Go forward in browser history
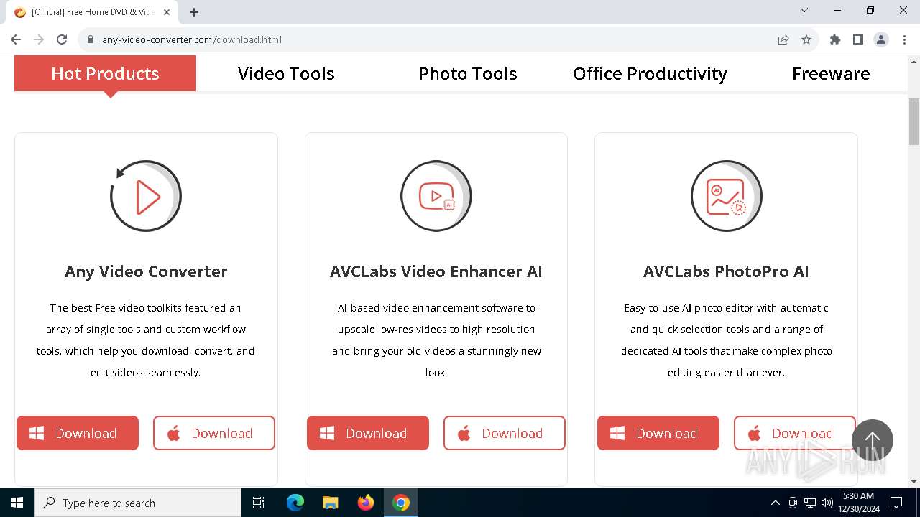This screenshot has height=517, width=920. tap(39, 39)
